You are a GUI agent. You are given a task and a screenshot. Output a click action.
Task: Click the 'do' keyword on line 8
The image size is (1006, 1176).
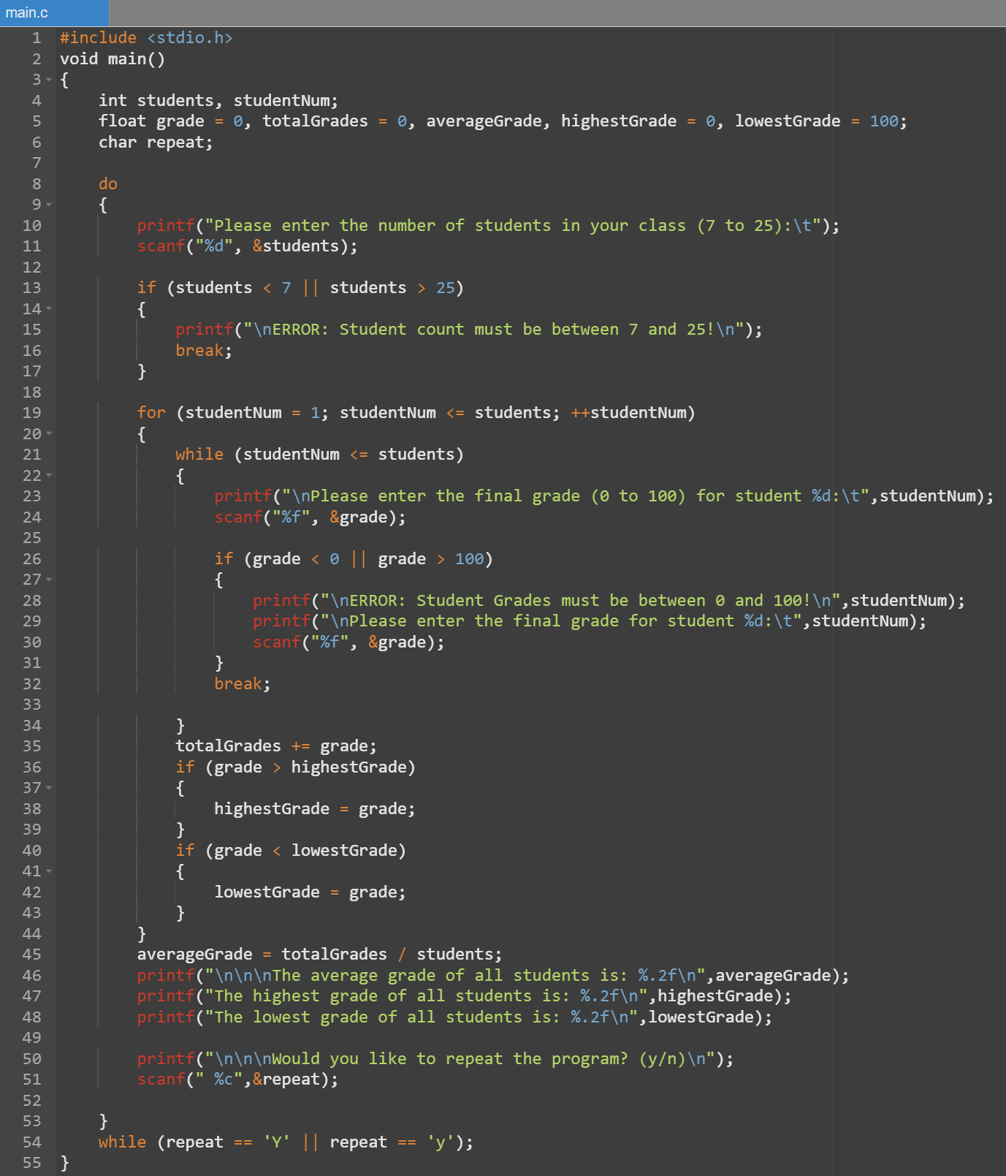(108, 184)
